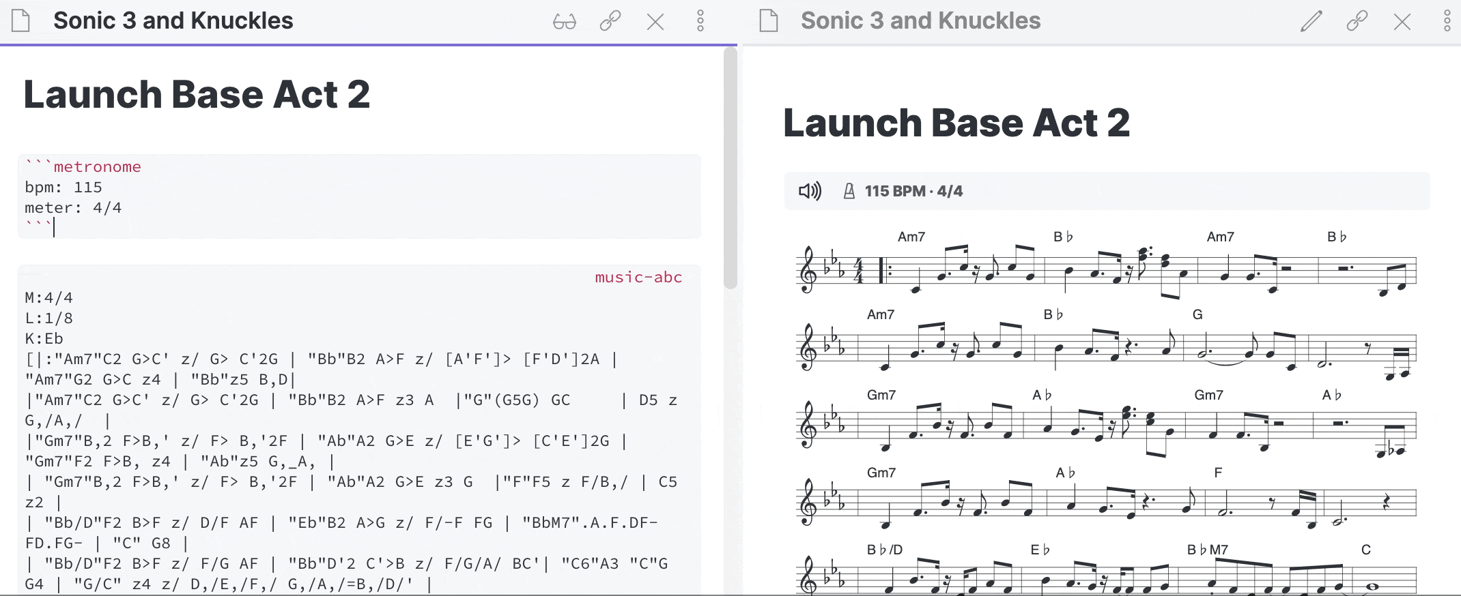Image resolution: width=1461 pixels, height=596 pixels.
Task: Click the music-abc language label
Action: pos(638,277)
